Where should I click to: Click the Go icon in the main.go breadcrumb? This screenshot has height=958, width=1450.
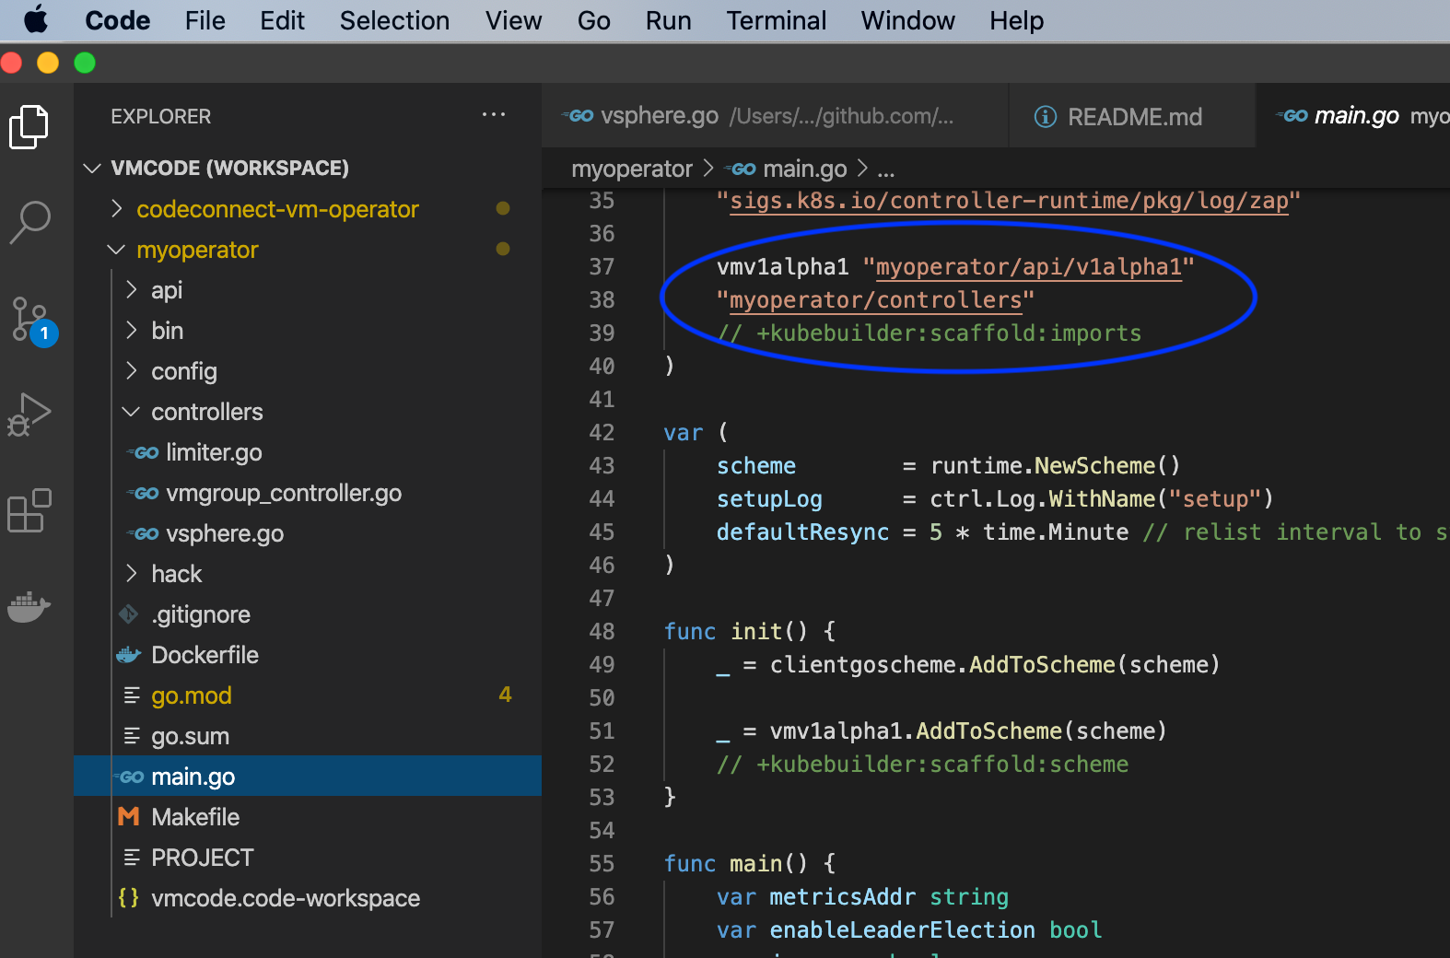click(740, 169)
